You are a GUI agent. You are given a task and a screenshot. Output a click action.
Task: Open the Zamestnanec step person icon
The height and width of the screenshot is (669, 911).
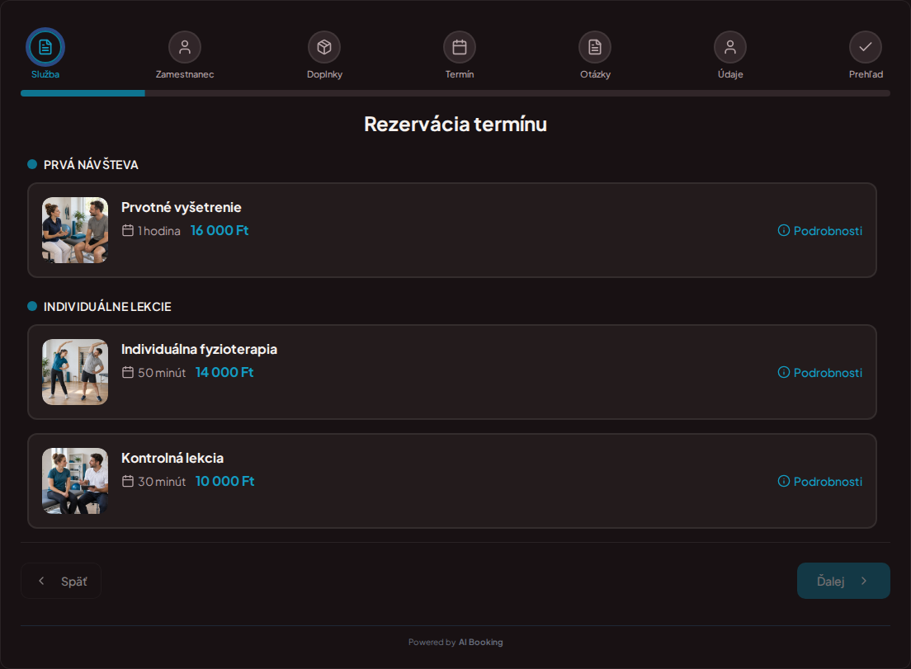click(x=185, y=47)
